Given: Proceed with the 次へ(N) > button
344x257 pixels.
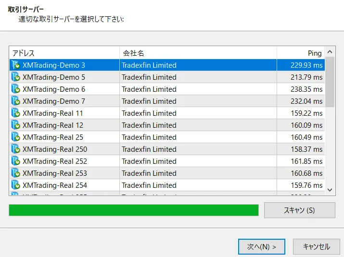Looking at the screenshot, I should tap(262, 247).
